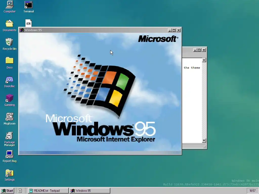This screenshot has height=194, width=259.
Task: Maximize the Textpad window behind
Action: pos(199,50)
